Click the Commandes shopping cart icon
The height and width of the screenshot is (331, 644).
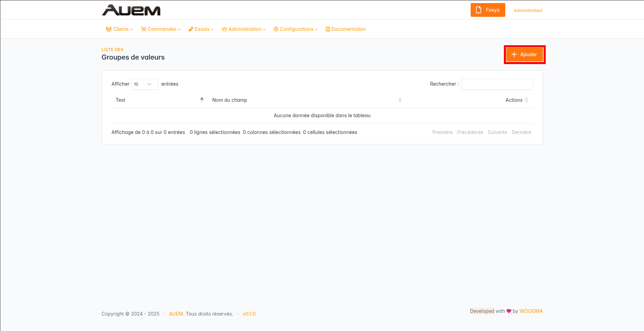[x=144, y=29]
